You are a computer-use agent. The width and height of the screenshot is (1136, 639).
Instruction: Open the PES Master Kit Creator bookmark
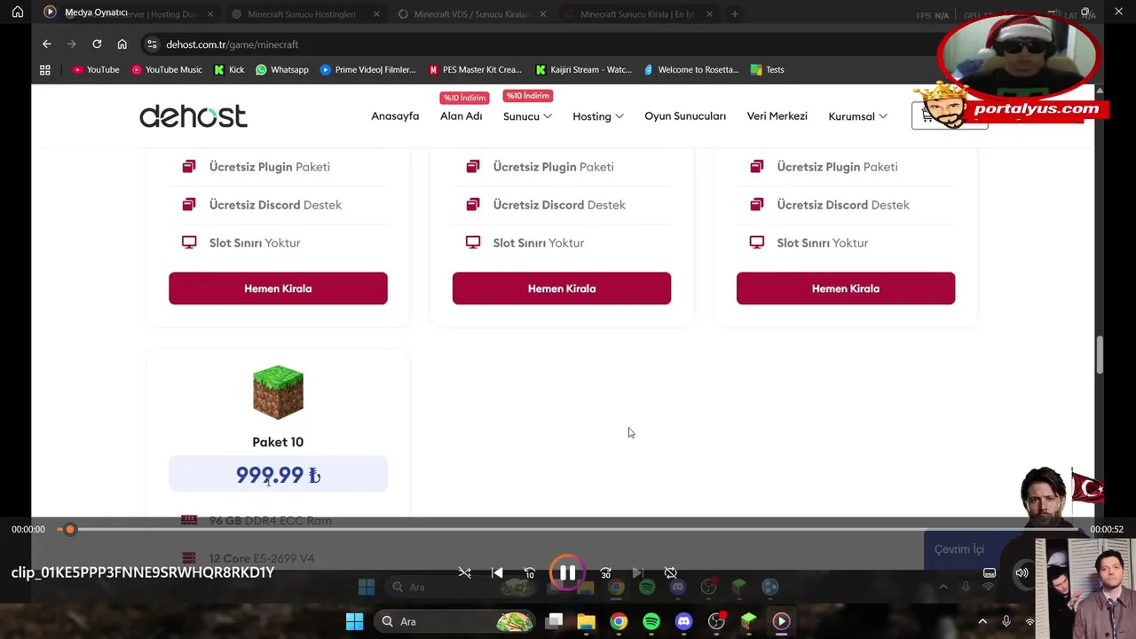[x=475, y=69]
